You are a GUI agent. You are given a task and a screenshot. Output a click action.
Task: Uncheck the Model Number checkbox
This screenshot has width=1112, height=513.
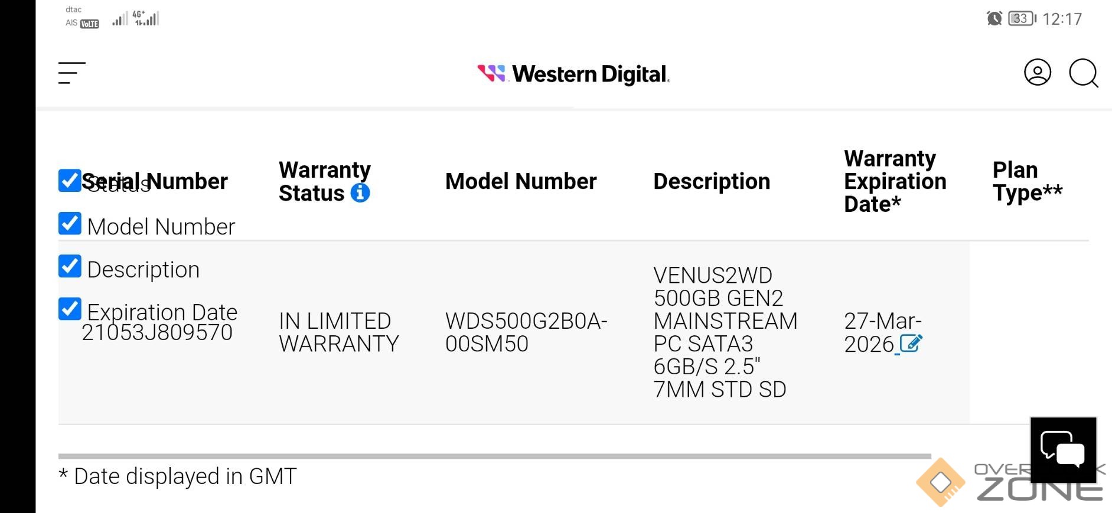pyautogui.click(x=70, y=224)
